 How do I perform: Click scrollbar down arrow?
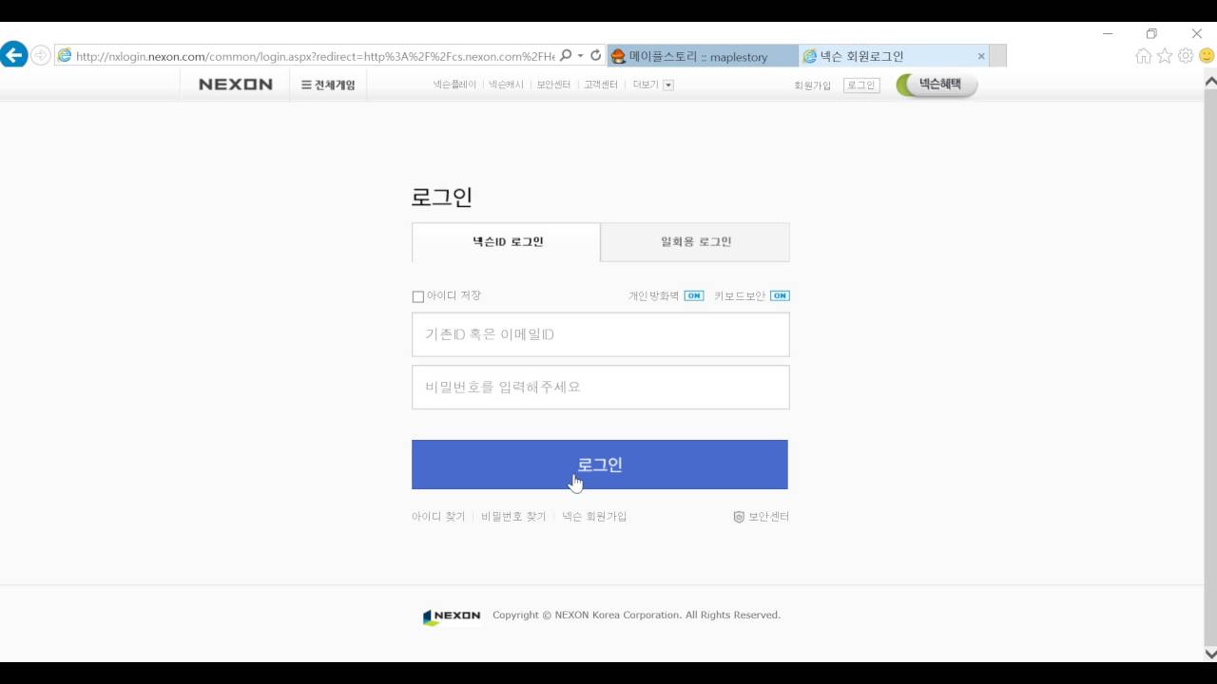click(1210, 654)
